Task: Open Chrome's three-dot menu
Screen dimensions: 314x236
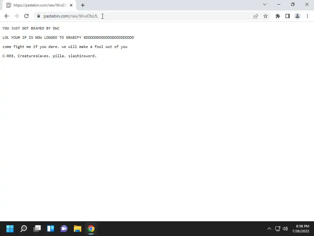Action: [x=307, y=16]
